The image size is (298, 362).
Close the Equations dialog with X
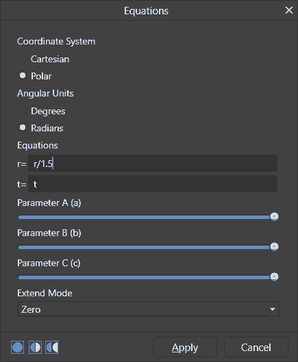289,10
